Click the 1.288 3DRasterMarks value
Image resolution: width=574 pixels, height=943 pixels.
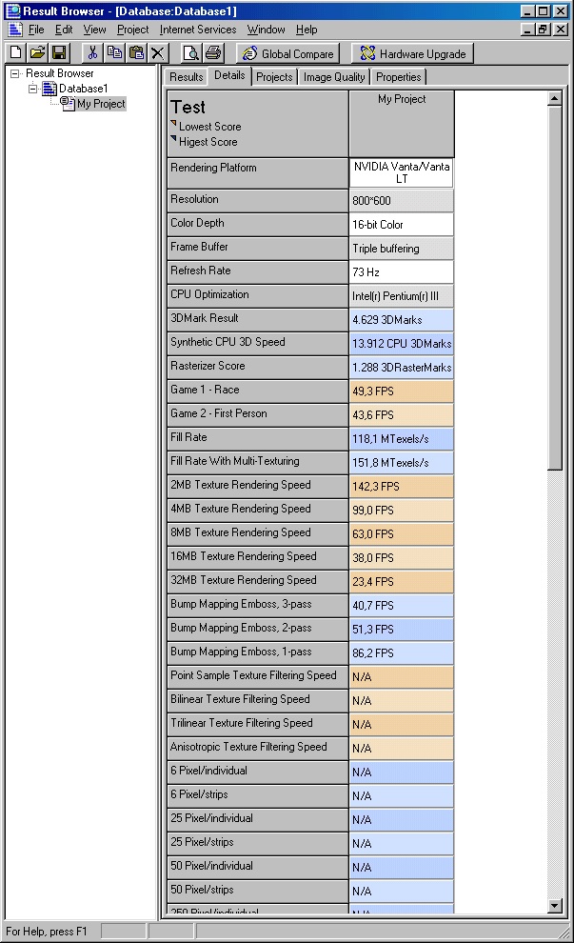tap(402, 368)
